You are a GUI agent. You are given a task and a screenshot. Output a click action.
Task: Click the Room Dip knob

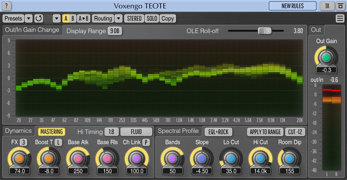tap(290, 159)
